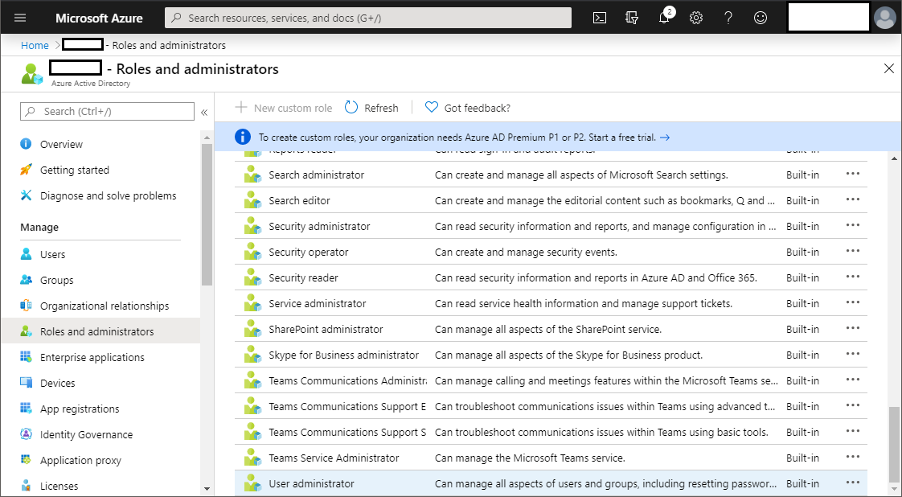The image size is (902, 497).
Task: Click Application proxy icon
Action: [x=26, y=460]
